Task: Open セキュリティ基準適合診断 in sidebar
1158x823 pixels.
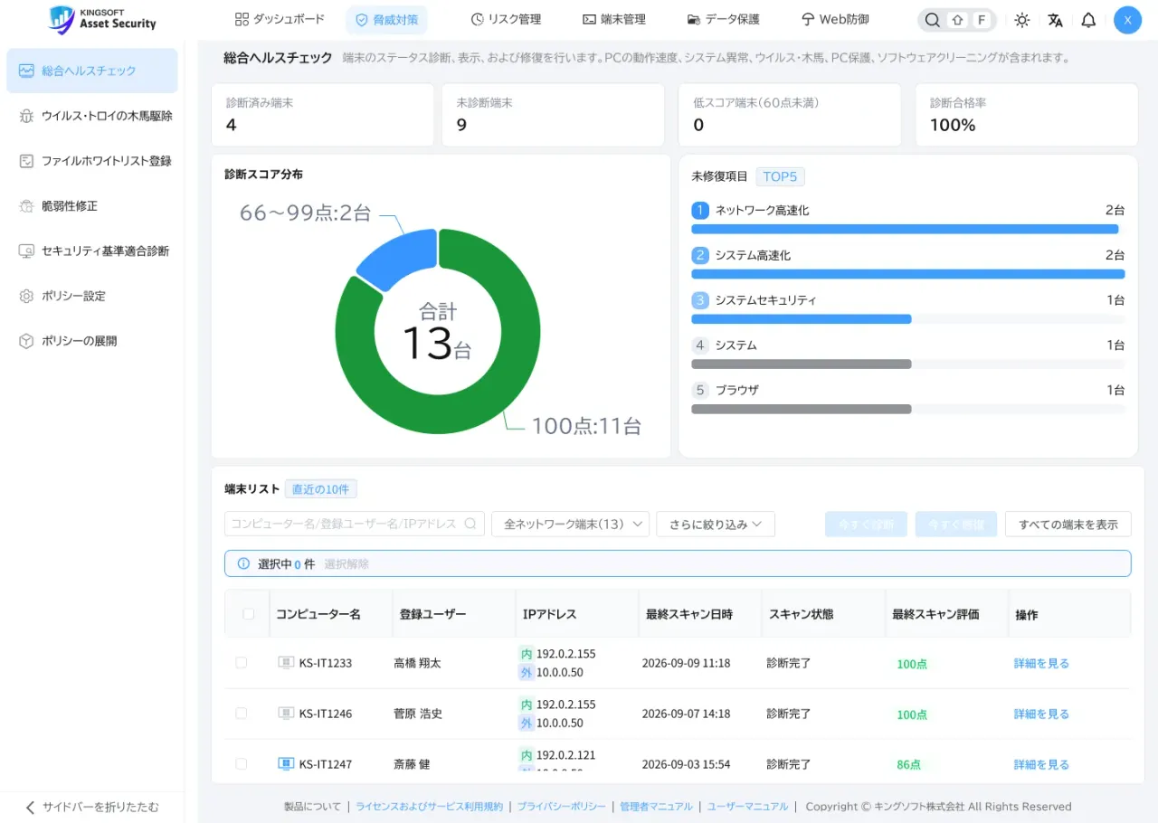Action: click(x=92, y=251)
